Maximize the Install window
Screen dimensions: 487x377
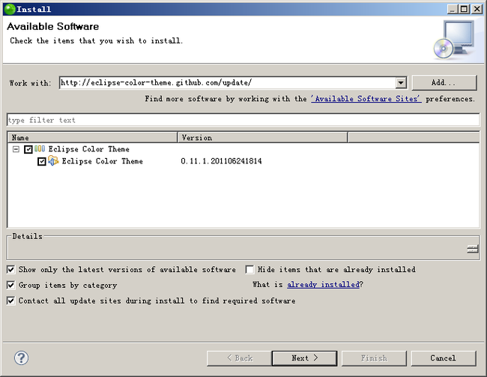(x=464, y=9)
